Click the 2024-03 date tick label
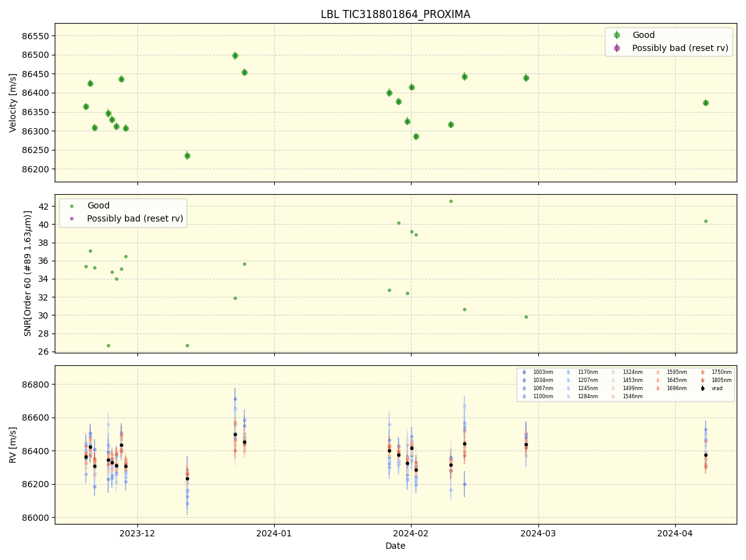Screen dimensions: 746x560 pos(538,533)
